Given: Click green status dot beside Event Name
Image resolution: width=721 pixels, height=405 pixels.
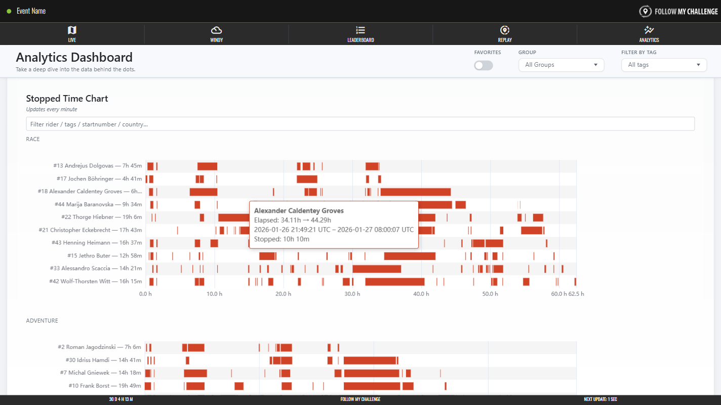Looking at the screenshot, I should [9, 11].
